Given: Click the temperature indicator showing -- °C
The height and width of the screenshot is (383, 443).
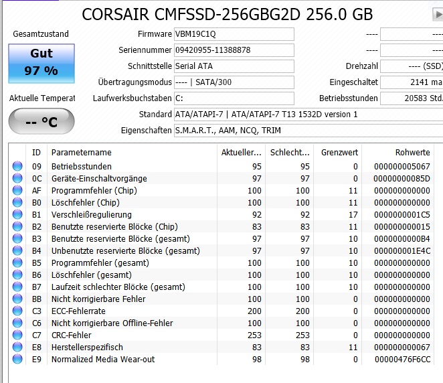Looking at the screenshot, I should (x=41, y=121).
